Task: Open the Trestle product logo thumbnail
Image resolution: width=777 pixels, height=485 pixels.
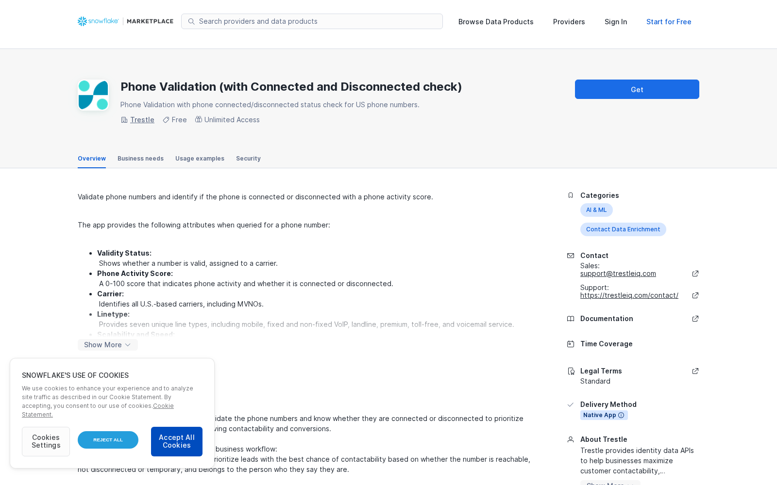Action: click(93, 95)
